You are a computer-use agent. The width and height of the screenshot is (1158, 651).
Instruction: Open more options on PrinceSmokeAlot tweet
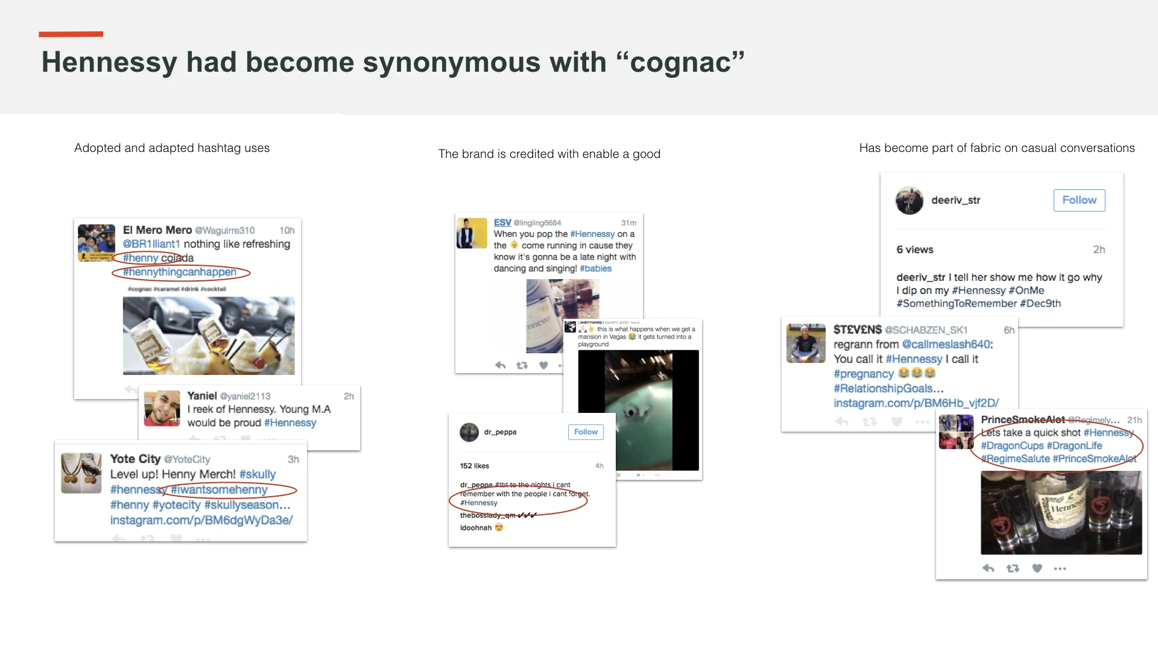[x=1060, y=568]
